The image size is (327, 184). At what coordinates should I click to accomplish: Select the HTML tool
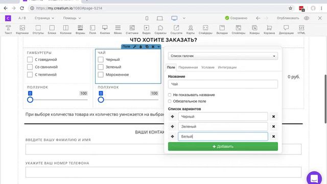[x=301, y=30]
